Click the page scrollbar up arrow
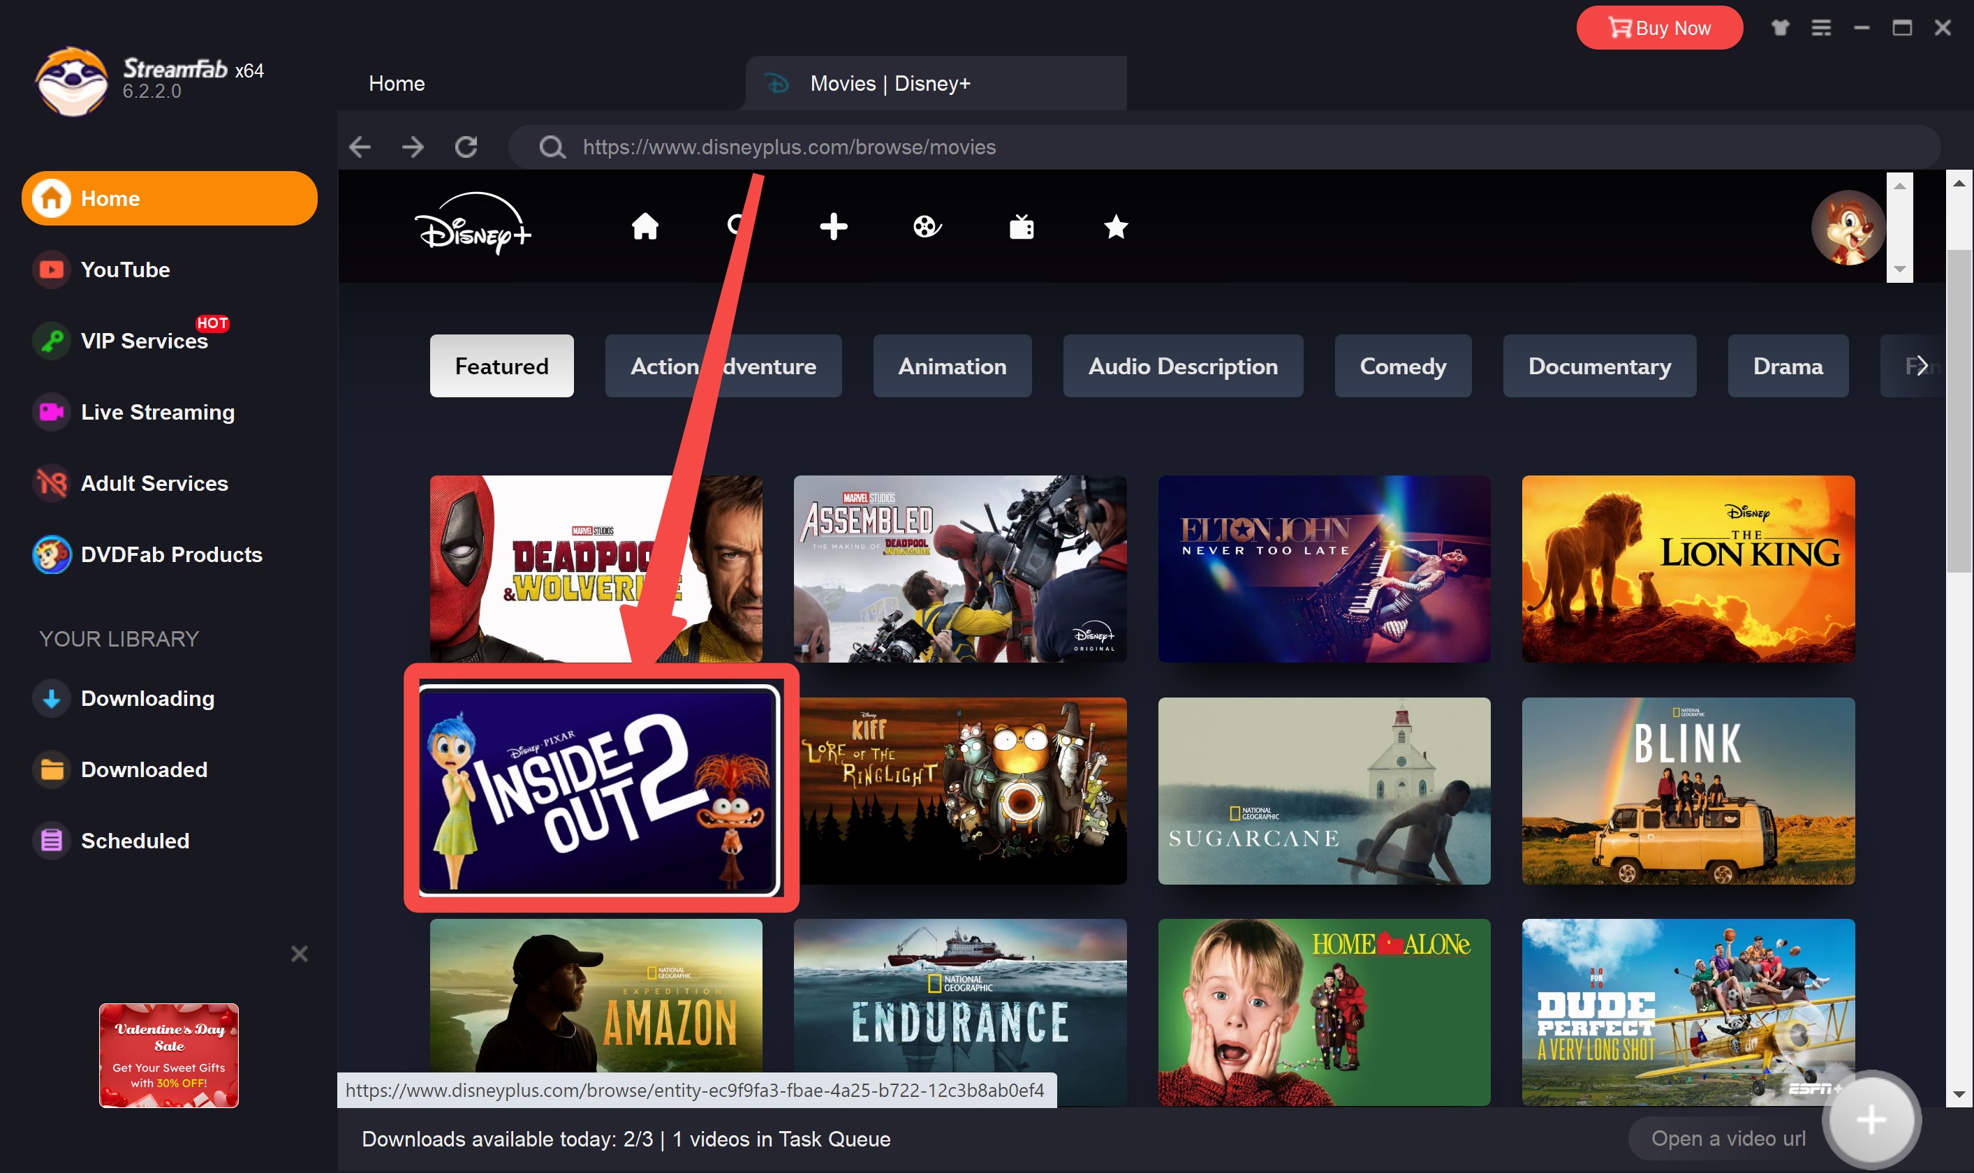This screenshot has width=1974, height=1173. click(1958, 184)
